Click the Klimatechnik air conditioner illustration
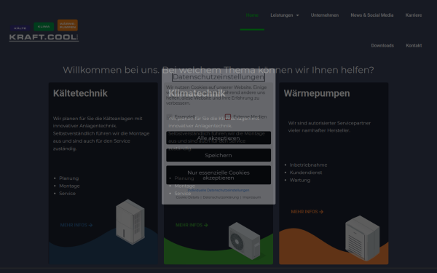This screenshot has width=437, height=273. [x=245, y=241]
